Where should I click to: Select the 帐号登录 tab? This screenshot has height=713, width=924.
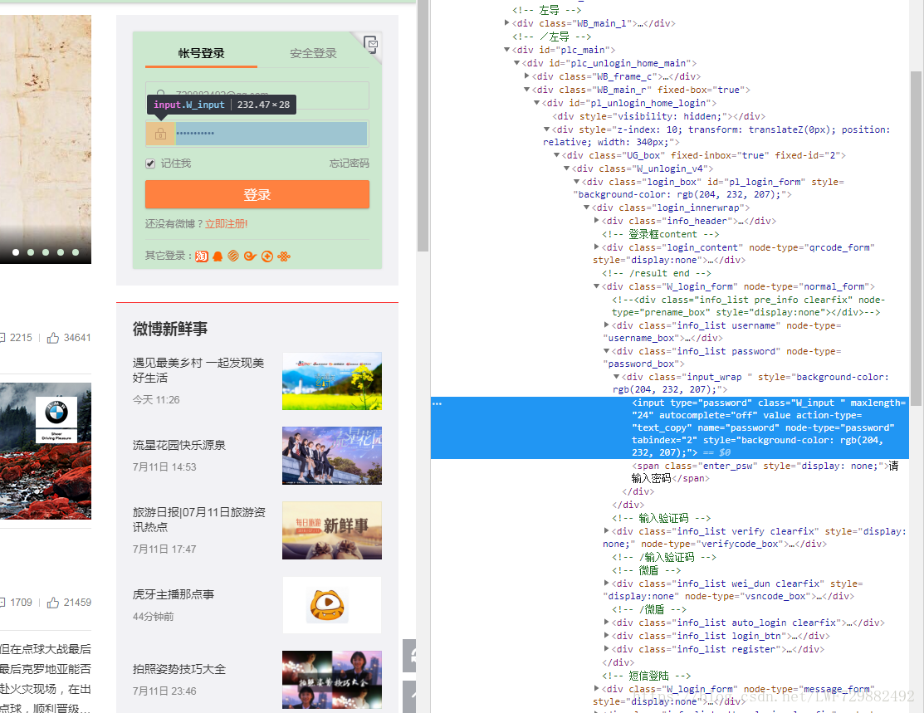(x=201, y=53)
